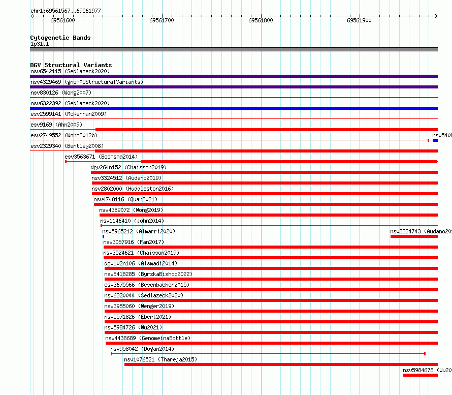Select the nsv3524621 (Chaisson2019) label
Image resolution: width=452 pixels, height=395 pixels.
pos(141,253)
